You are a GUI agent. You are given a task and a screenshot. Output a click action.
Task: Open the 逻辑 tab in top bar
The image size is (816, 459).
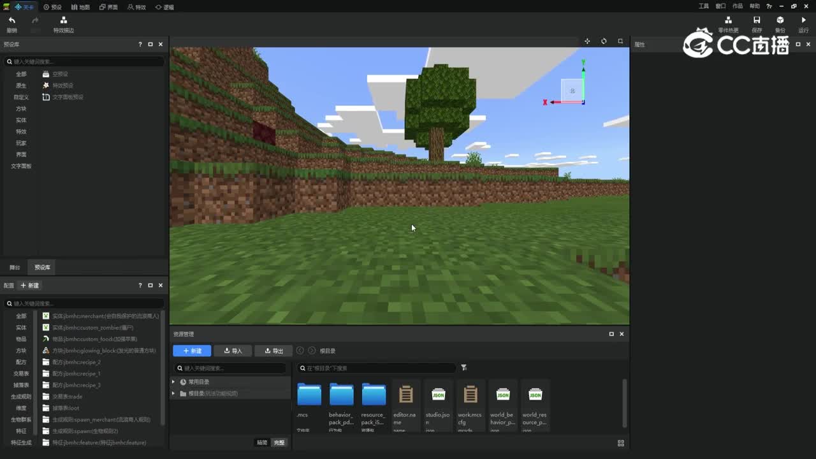click(164, 7)
